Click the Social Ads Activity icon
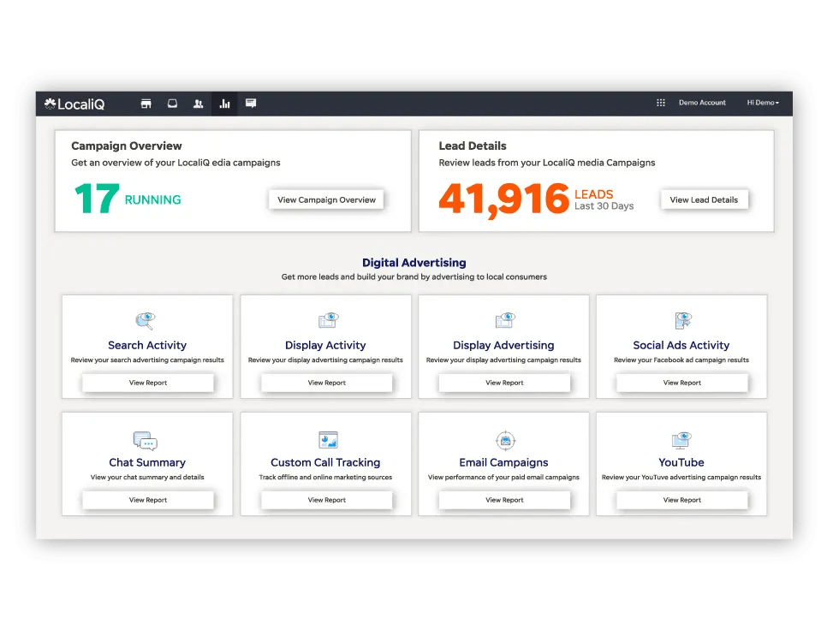827x630 pixels. [683, 320]
